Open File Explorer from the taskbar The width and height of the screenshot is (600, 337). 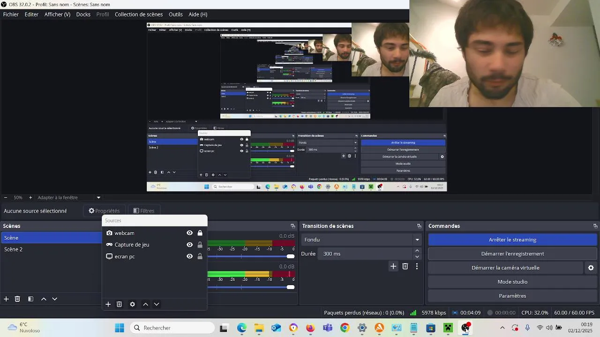tap(259, 328)
